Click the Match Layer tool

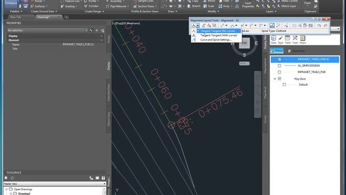[287, 6]
